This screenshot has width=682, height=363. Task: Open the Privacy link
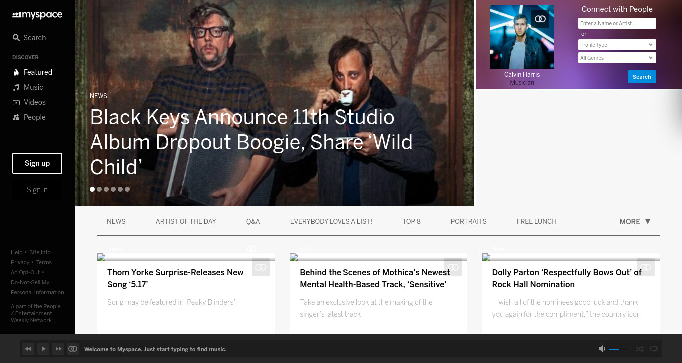point(20,262)
